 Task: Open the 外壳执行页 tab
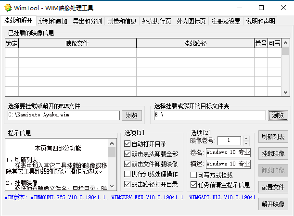156,21
